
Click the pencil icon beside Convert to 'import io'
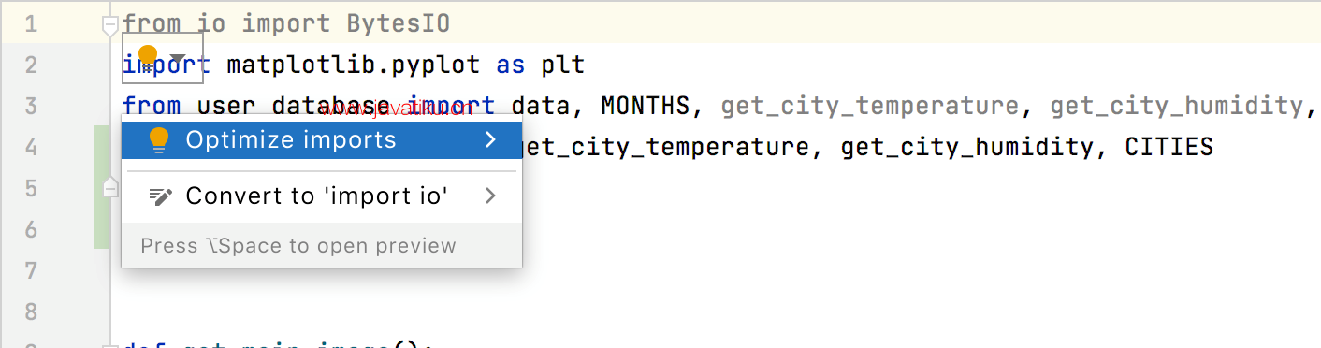160,196
